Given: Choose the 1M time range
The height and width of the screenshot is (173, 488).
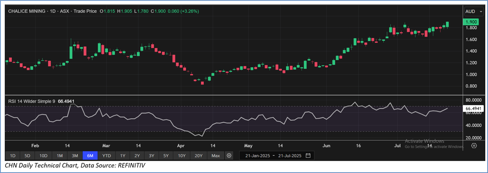Looking at the screenshot, I should tap(60, 156).
